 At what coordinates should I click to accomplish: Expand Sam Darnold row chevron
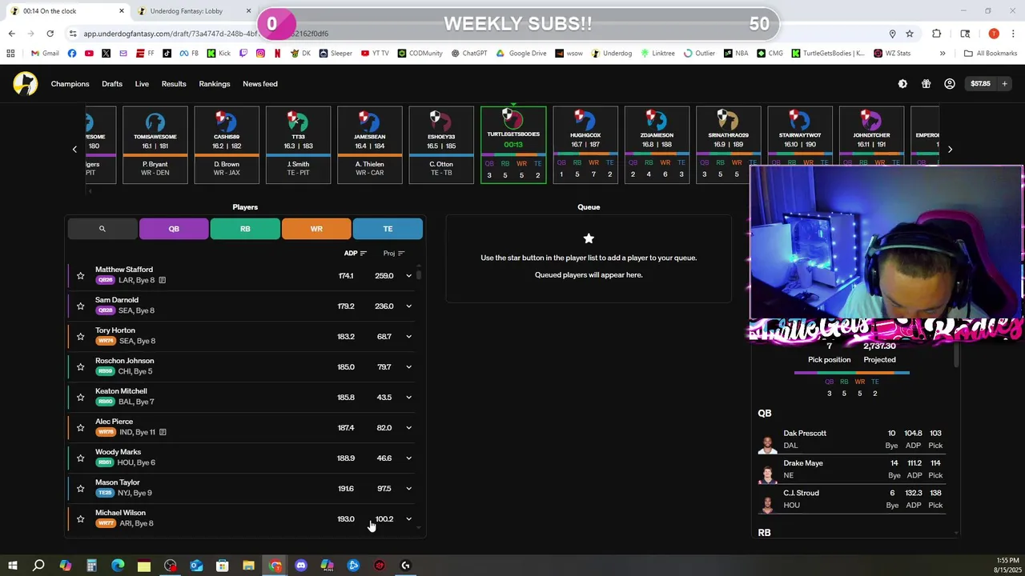point(408,306)
